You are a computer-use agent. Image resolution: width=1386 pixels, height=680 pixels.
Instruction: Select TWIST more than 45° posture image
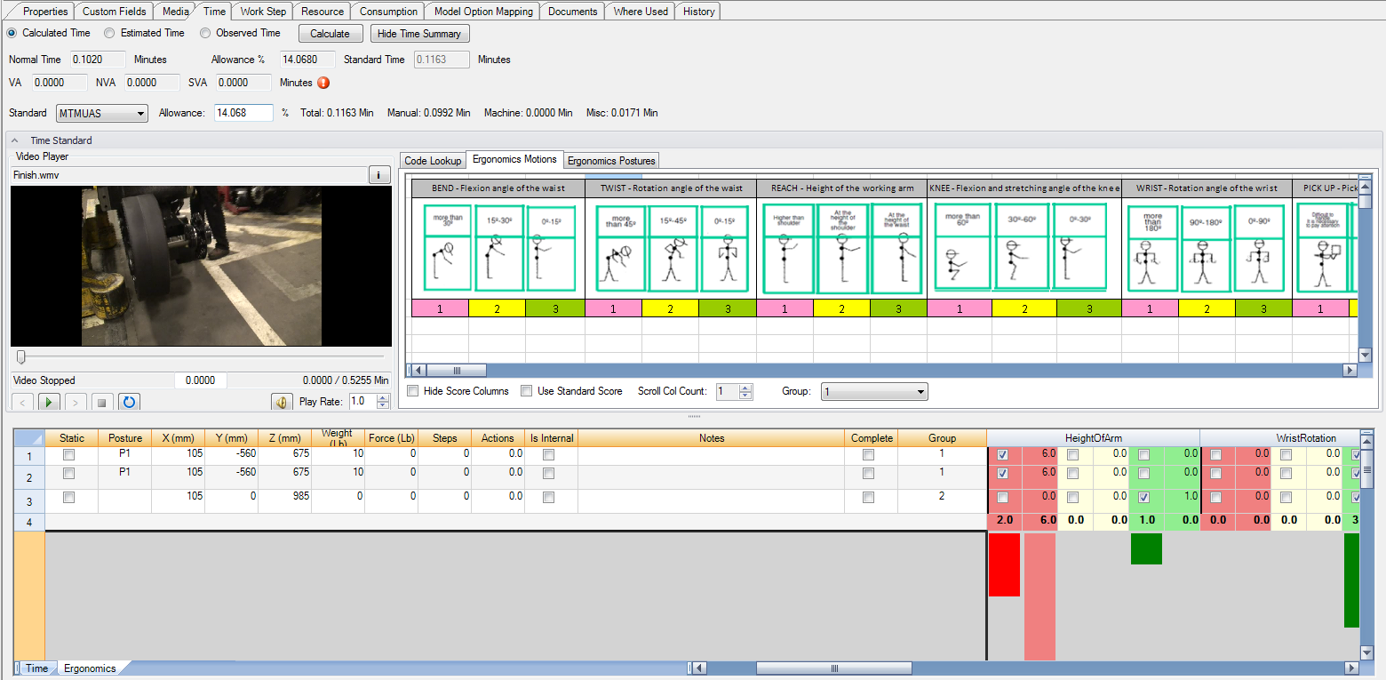pyautogui.click(x=619, y=250)
